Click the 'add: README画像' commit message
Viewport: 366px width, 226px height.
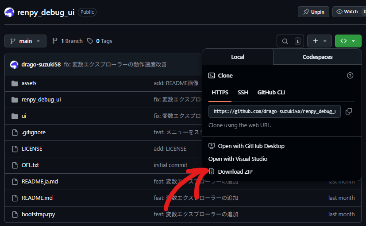[176, 83]
